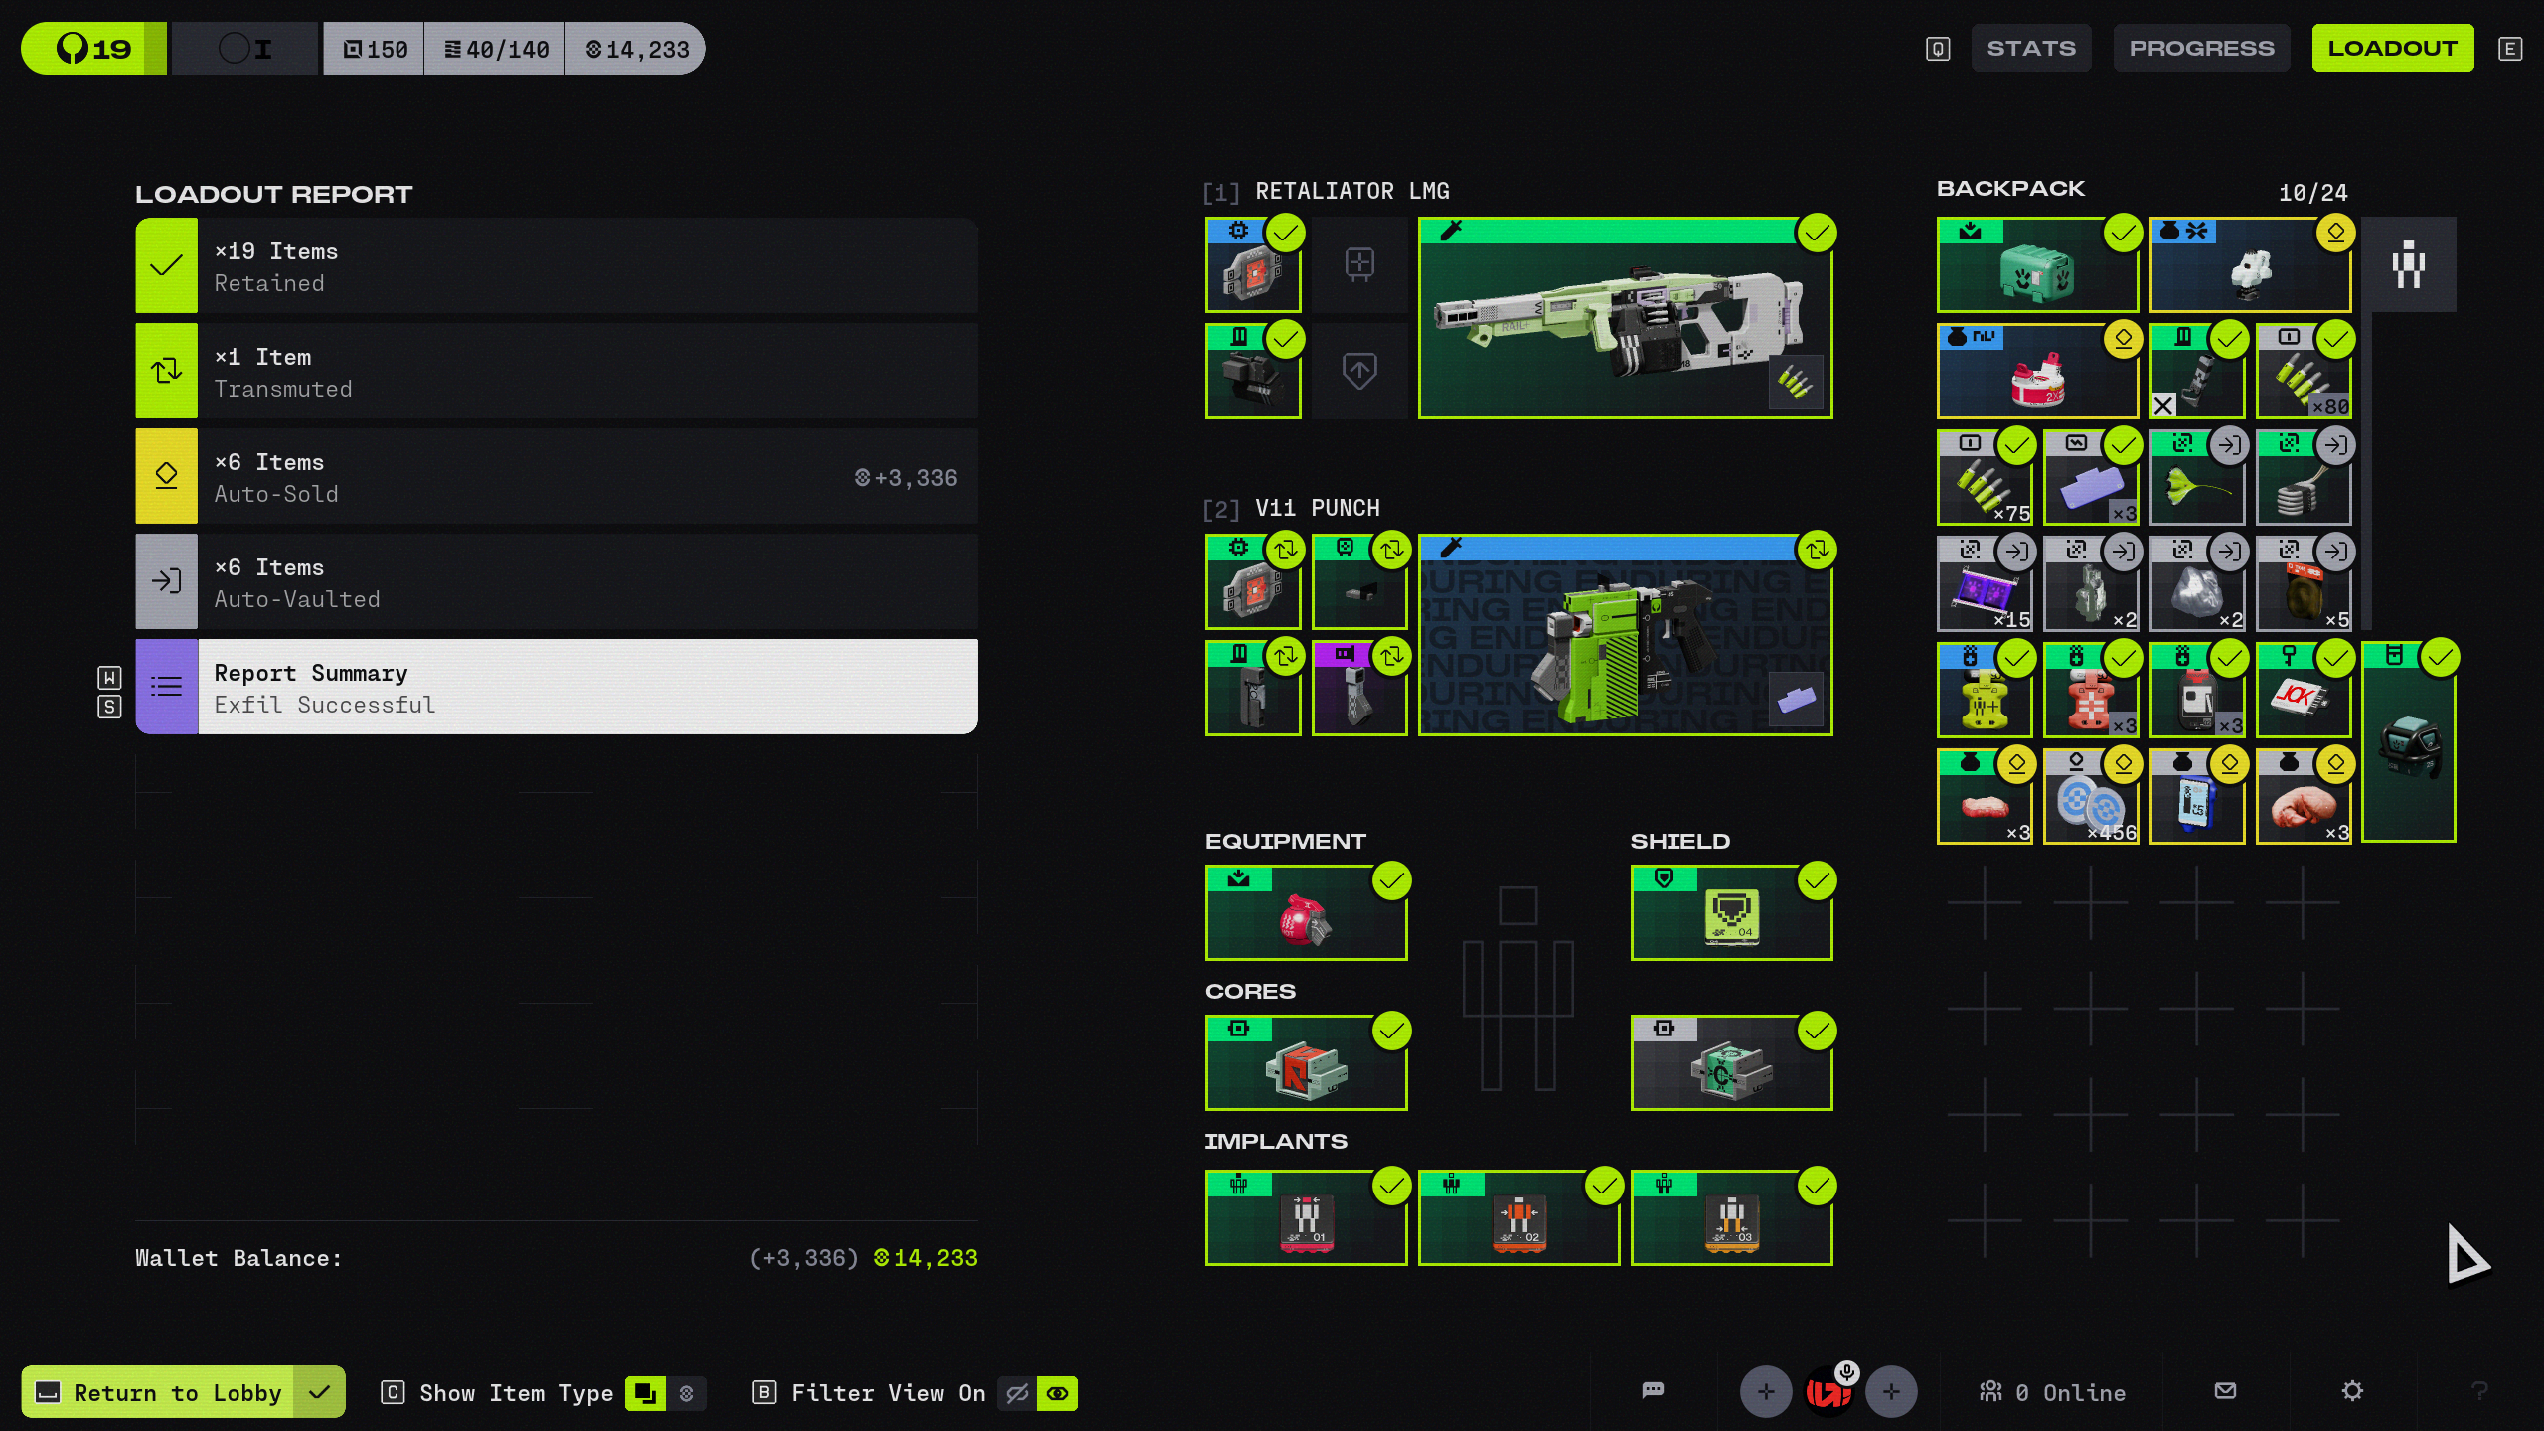Viewport: 2544px width, 1431px height.
Task: Select the Report Summary Exfil Successful entry
Action: (x=556, y=688)
